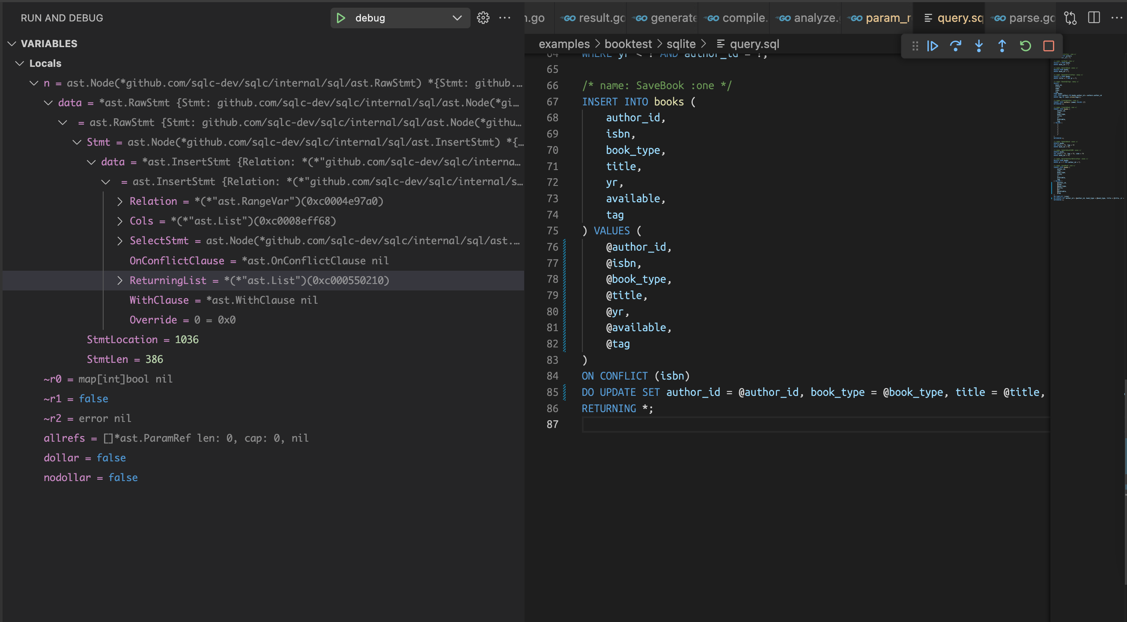Restart the debug session
1127x622 pixels.
pos(1026,46)
